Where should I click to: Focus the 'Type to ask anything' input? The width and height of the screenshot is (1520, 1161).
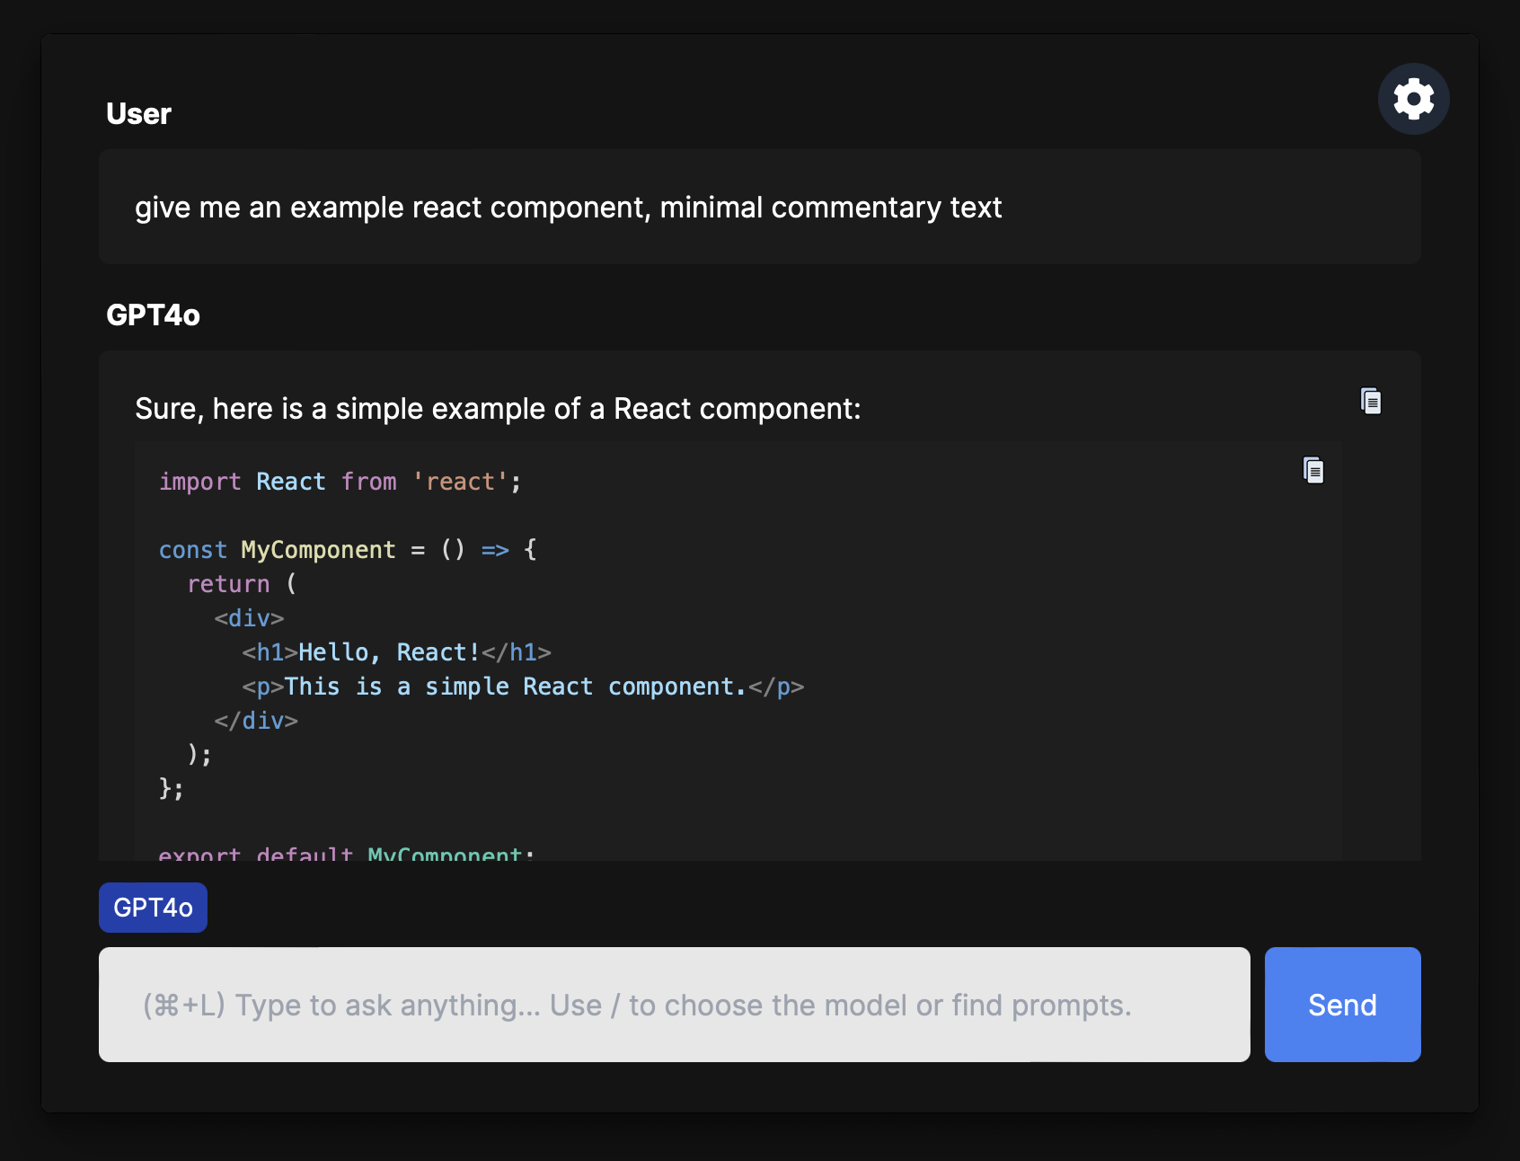coord(674,1005)
